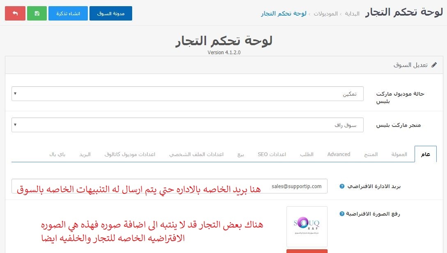Click the default admin email input field
447x253 pixels.
(170, 186)
